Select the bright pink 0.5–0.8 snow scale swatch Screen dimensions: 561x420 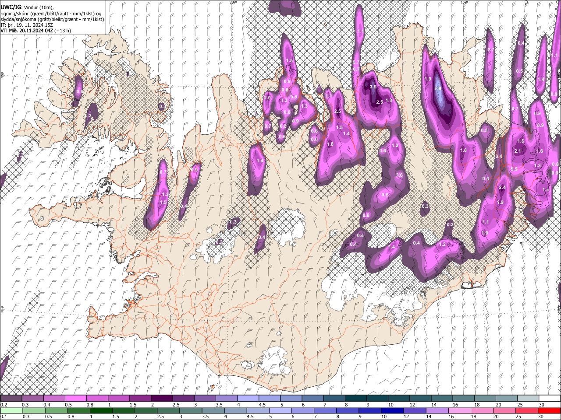[x=75, y=399]
